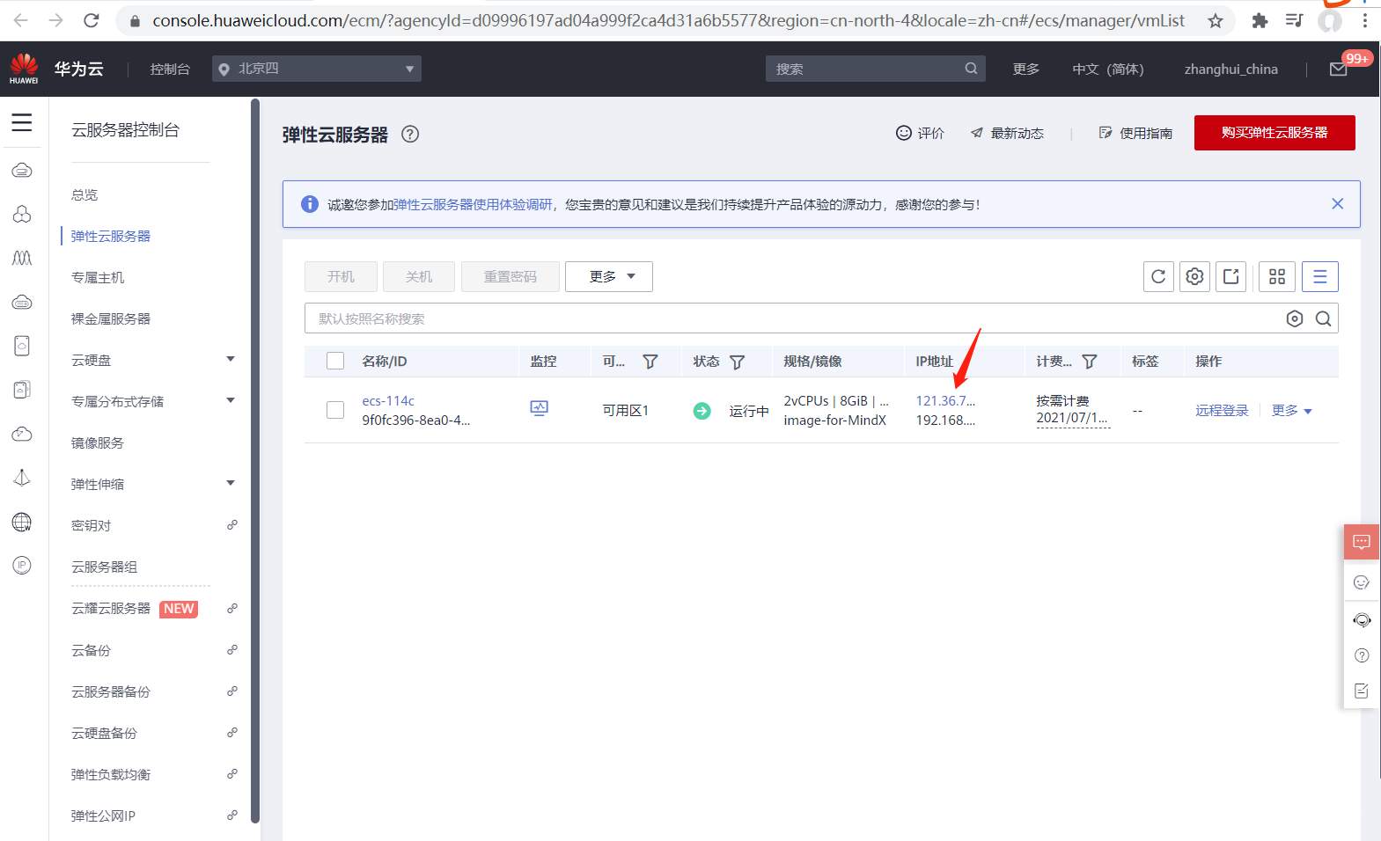Go to 裸金属服务器 in the sidebar

[111, 318]
